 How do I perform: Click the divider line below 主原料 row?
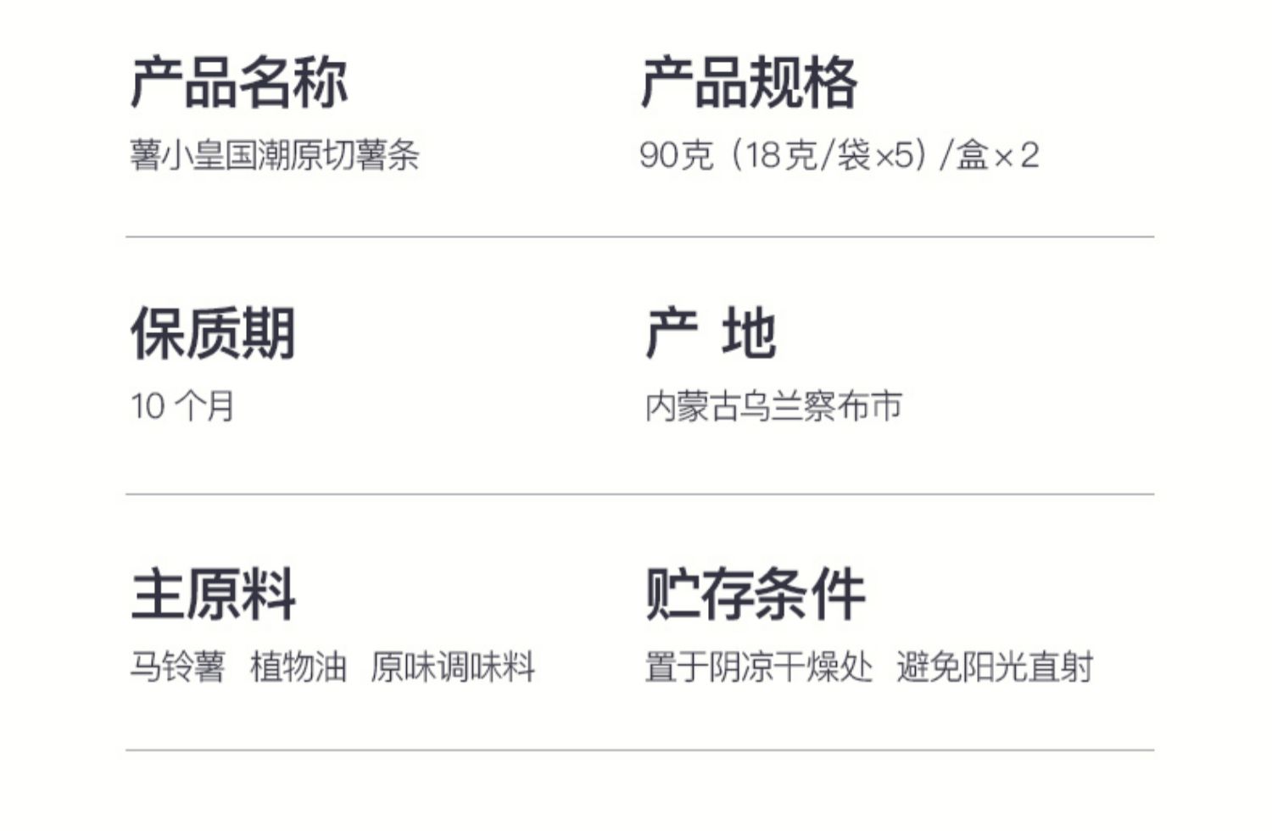(640, 750)
